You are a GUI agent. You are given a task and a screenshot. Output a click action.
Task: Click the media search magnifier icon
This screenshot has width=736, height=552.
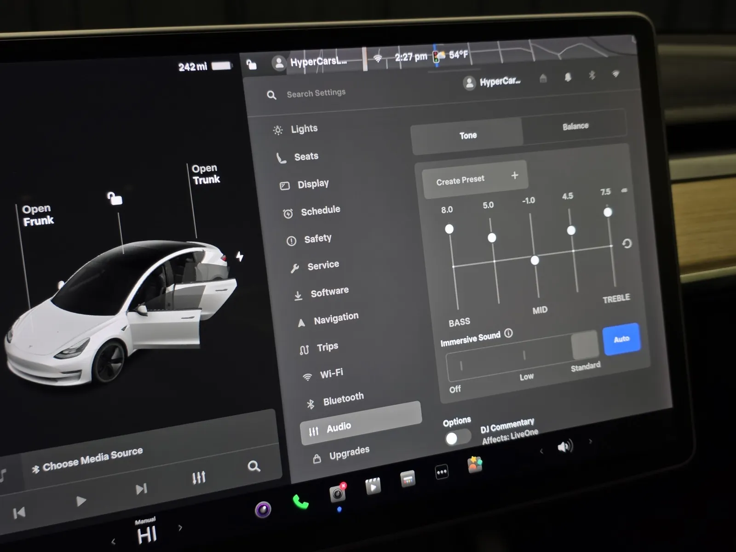(254, 466)
